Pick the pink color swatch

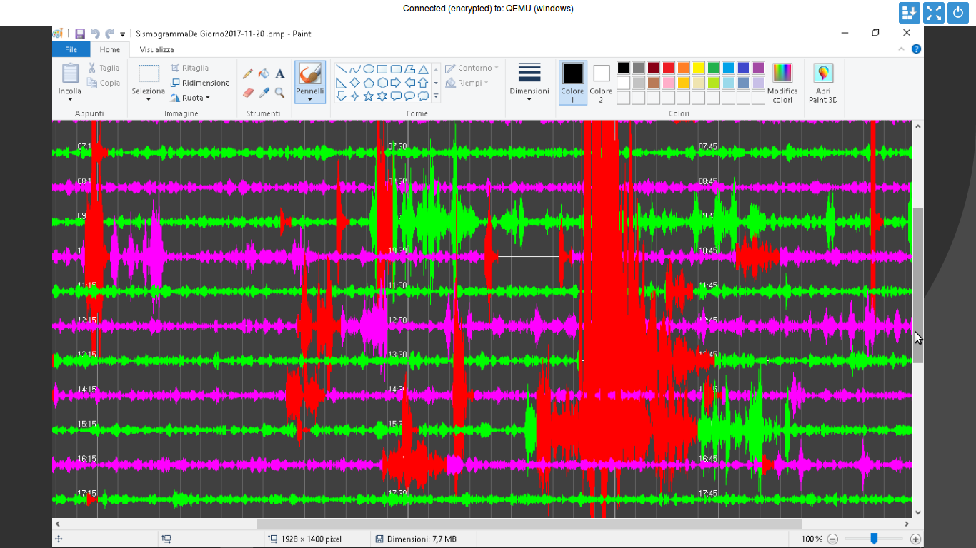(x=668, y=83)
